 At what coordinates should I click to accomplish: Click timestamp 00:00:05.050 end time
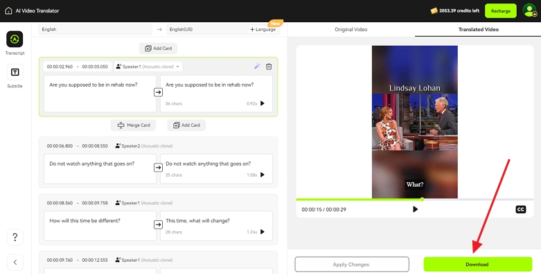coord(95,66)
